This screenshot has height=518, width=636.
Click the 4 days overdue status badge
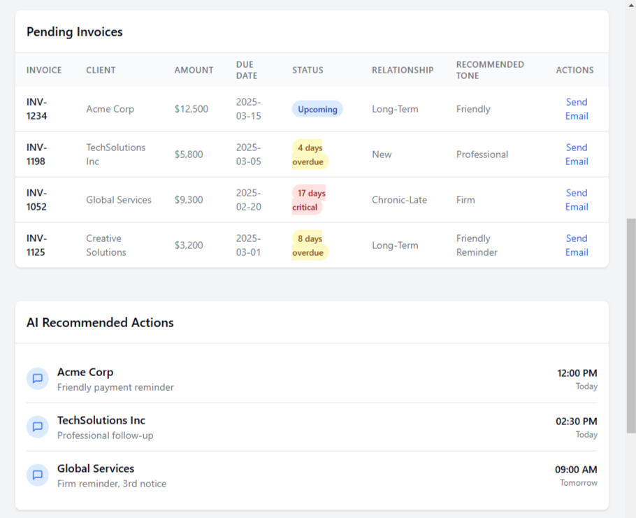point(309,154)
